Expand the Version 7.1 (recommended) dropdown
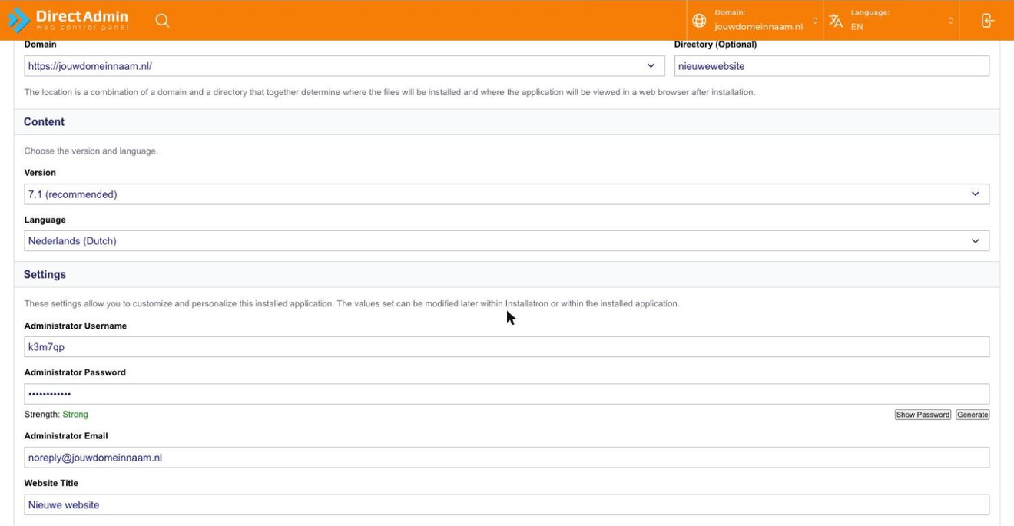Image resolution: width=1014 pixels, height=526 pixels. pyautogui.click(x=506, y=194)
